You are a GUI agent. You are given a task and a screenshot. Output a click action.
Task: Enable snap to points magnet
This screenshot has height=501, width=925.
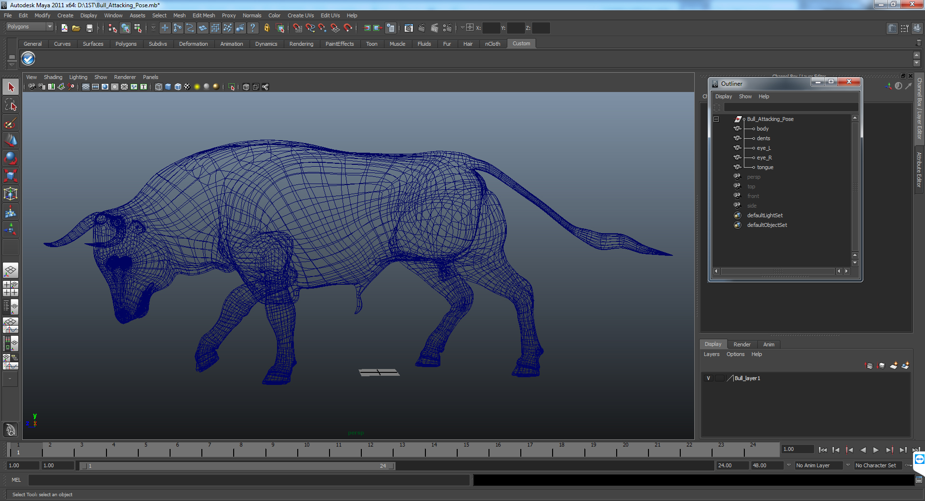[323, 28]
